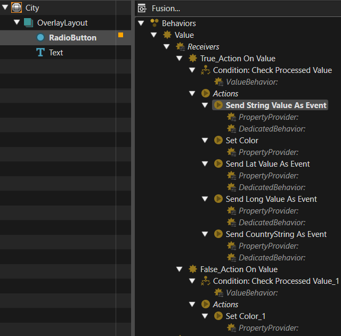Viewport: 341px width, 336px height.
Task: Click the OverlayLayout teal layer icon
Action: 28,22
